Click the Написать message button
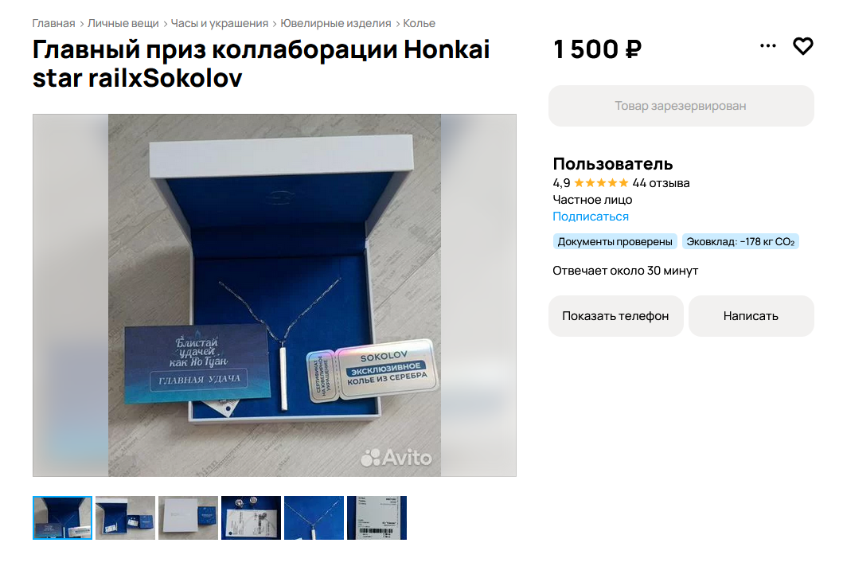 [x=751, y=316]
